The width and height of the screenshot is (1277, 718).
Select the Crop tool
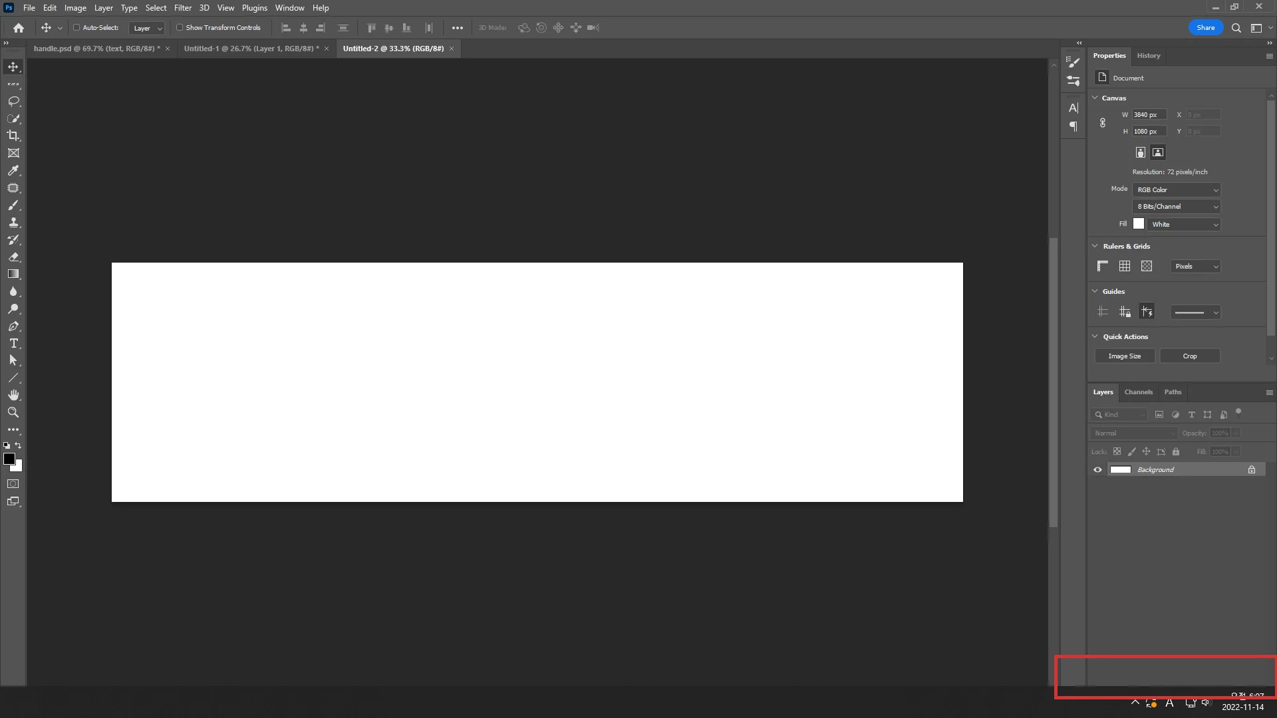pyautogui.click(x=13, y=136)
